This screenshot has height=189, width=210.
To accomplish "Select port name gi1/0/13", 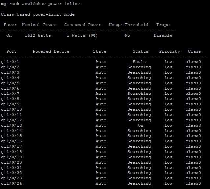I will pos(12,126).
